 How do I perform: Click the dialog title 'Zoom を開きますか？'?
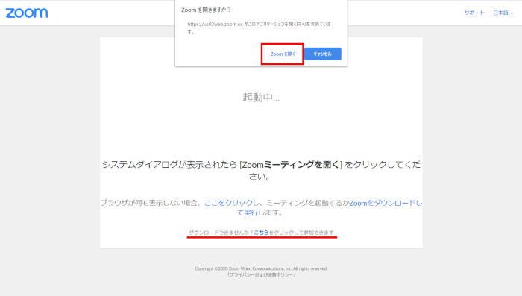click(206, 10)
